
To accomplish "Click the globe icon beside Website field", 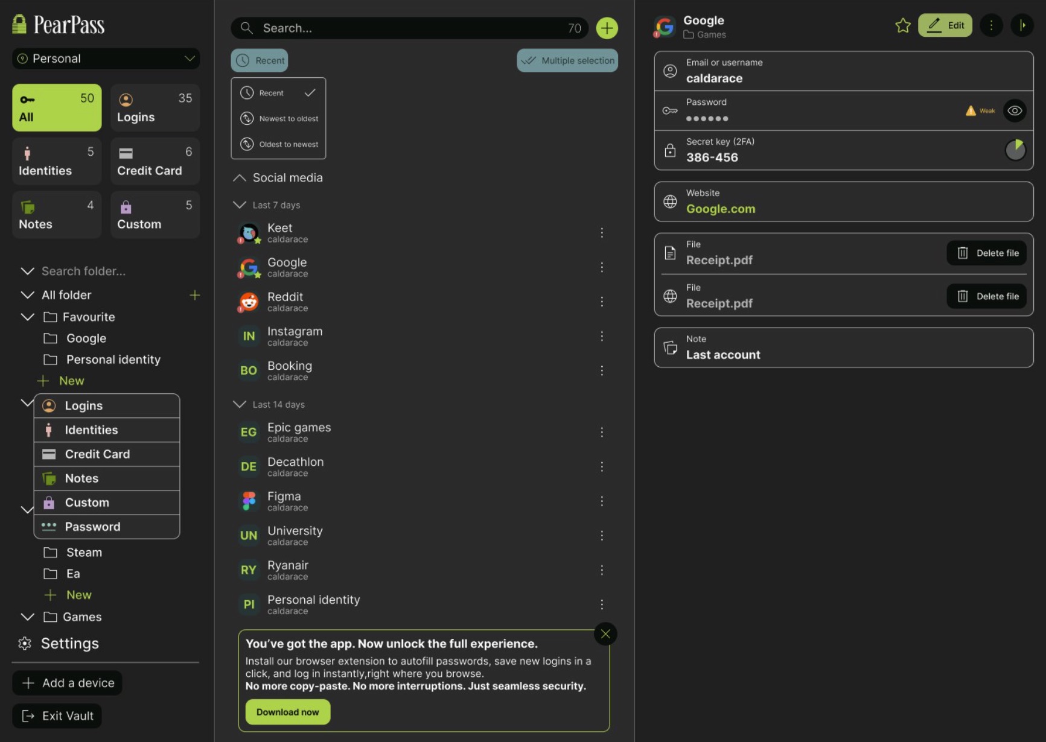I will (x=670, y=201).
